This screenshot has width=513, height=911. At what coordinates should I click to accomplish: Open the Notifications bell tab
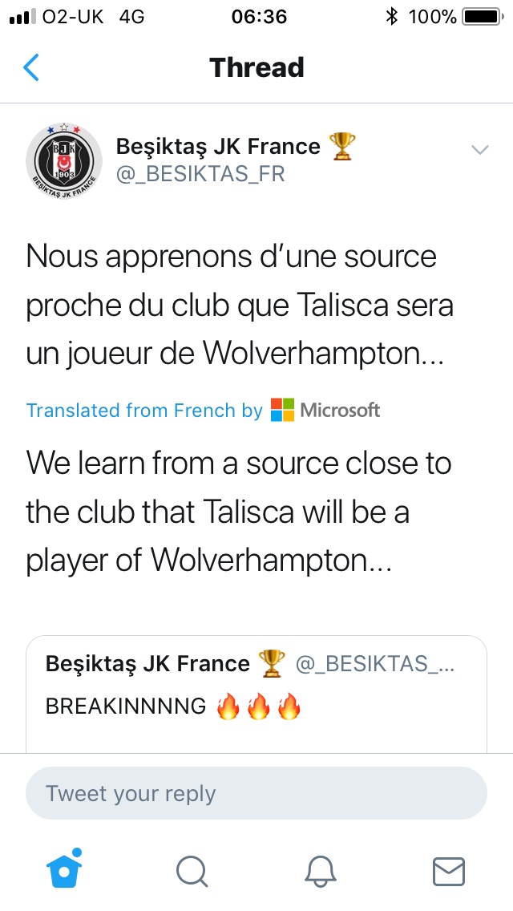point(321,872)
